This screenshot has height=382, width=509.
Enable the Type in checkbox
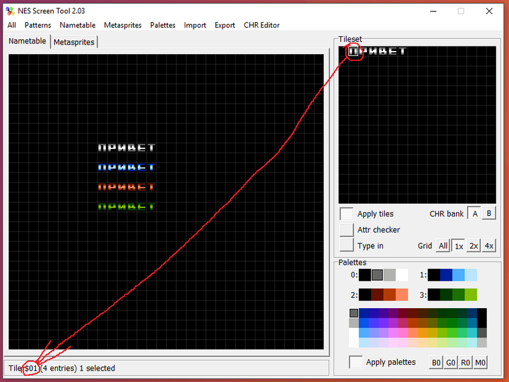347,246
